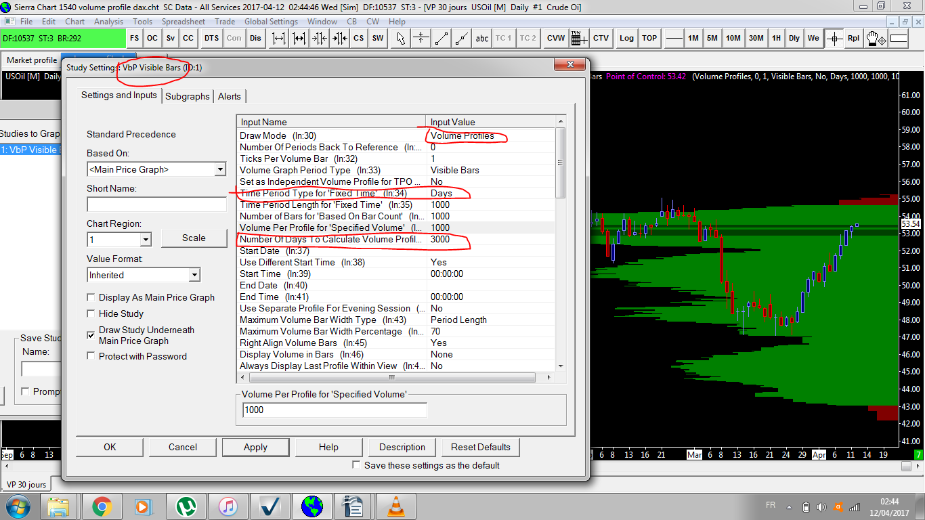The width and height of the screenshot is (925, 520).
Task: Expand the Chart Region dropdown
Action: [146, 240]
